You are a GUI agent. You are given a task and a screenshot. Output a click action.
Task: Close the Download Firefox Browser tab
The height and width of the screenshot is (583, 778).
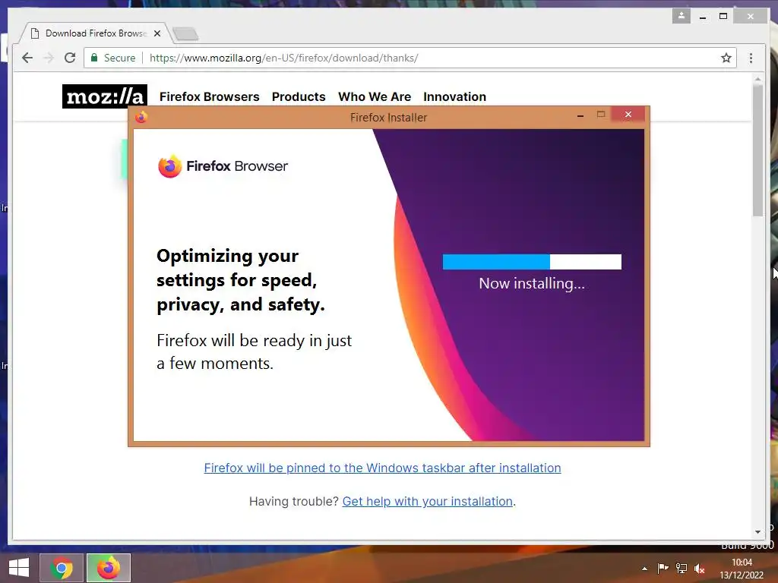157,33
